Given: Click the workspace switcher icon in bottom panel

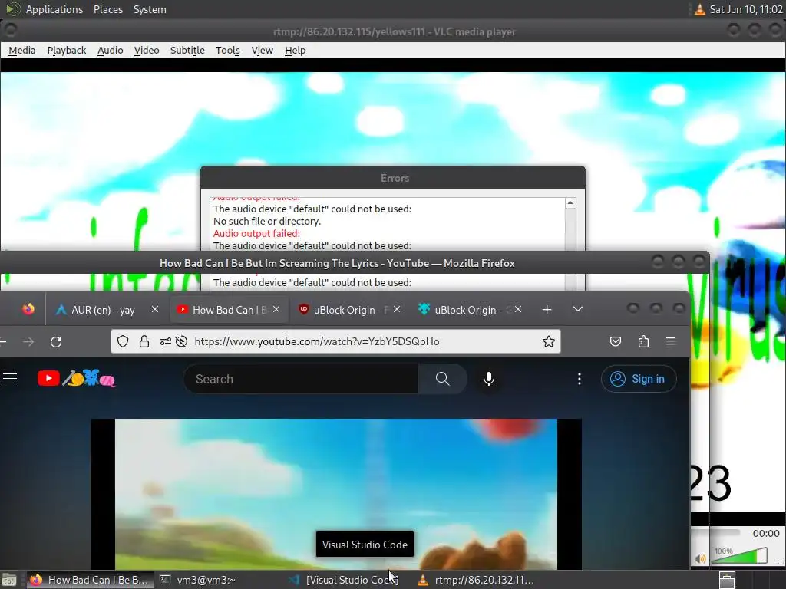Looking at the screenshot, I should pyautogui.click(x=727, y=580).
